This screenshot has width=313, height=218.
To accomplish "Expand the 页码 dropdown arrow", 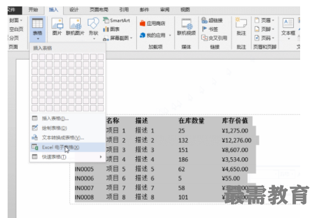I will pos(273,38).
